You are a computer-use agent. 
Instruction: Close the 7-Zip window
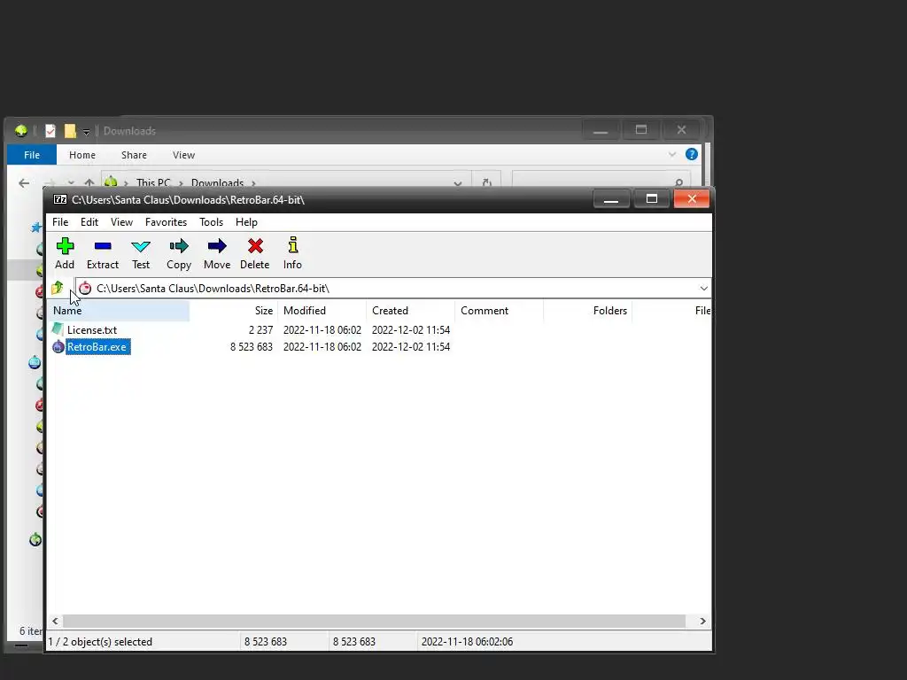(692, 199)
